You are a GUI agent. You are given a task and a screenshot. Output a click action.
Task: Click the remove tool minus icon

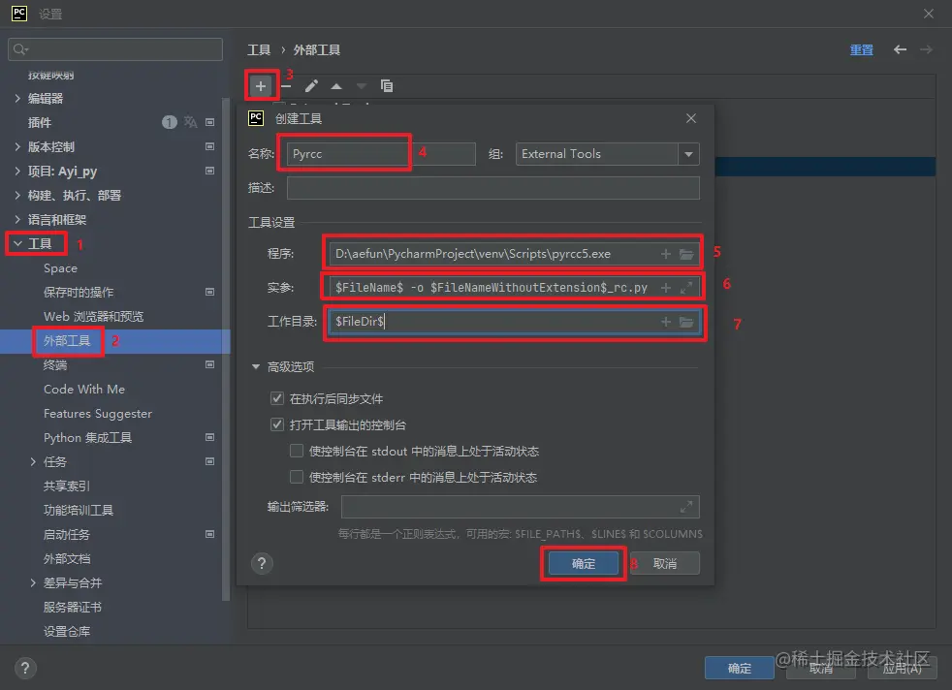click(286, 86)
